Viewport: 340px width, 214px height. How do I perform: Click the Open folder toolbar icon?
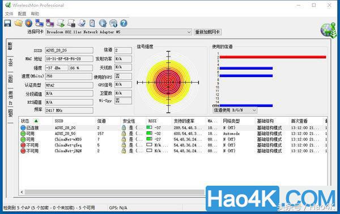(x=19, y=23)
